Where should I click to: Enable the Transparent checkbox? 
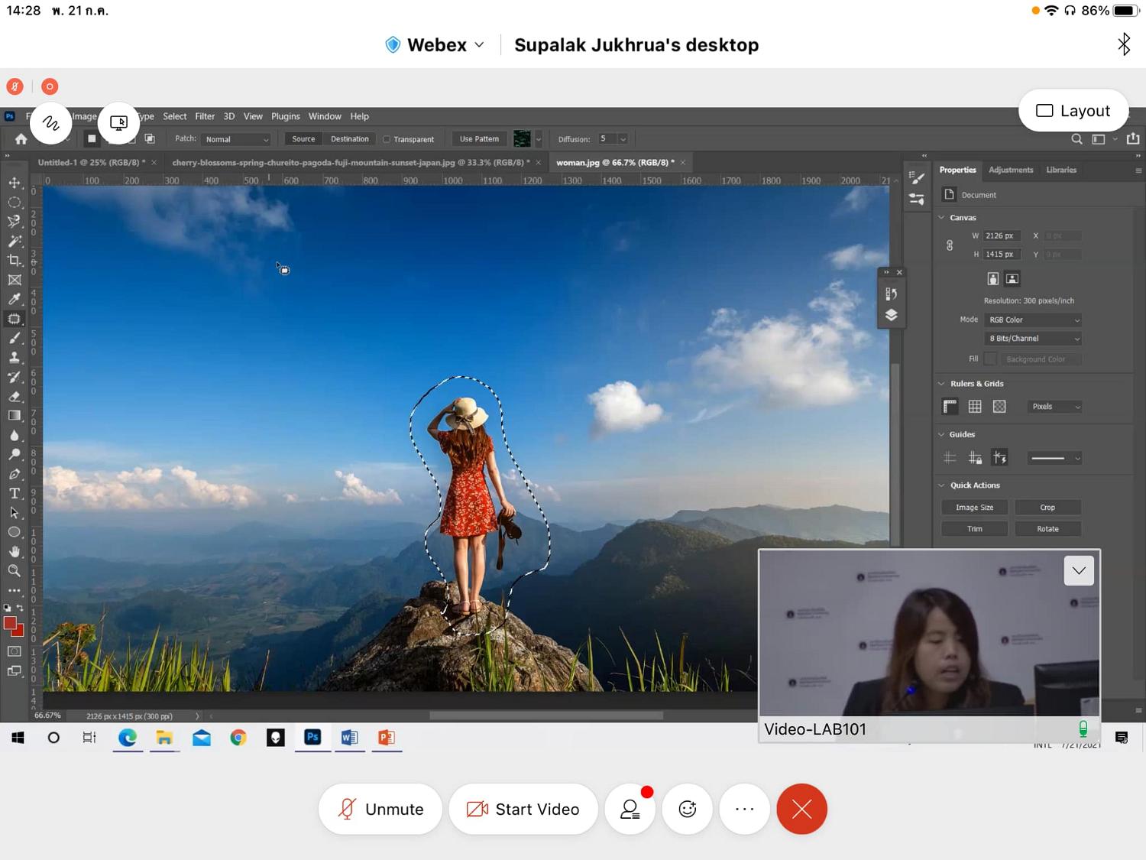click(x=387, y=139)
